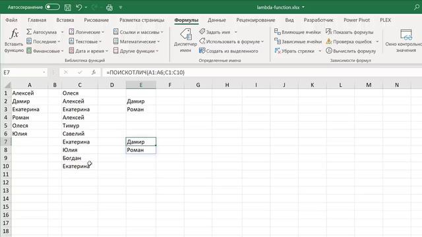Expand the Проверка ошибок dropdown arrow

377,41
